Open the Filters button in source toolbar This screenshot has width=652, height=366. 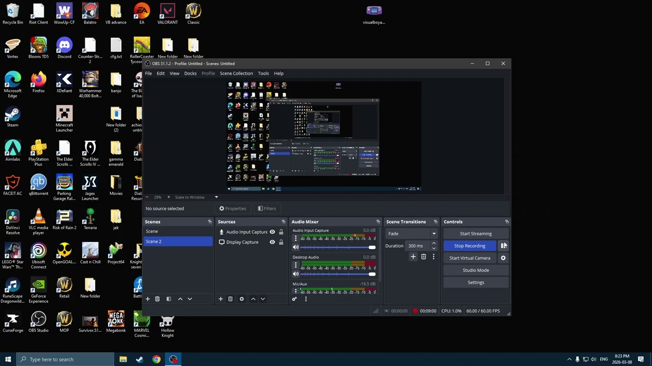pyautogui.click(x=267, y=208)
